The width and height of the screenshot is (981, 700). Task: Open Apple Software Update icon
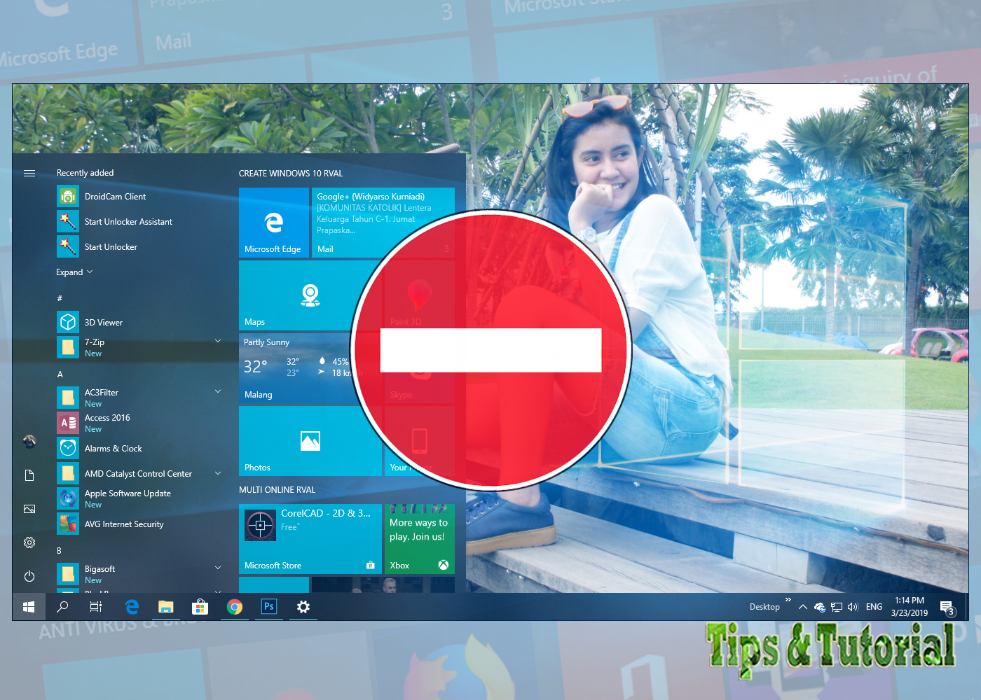point(68,498)
